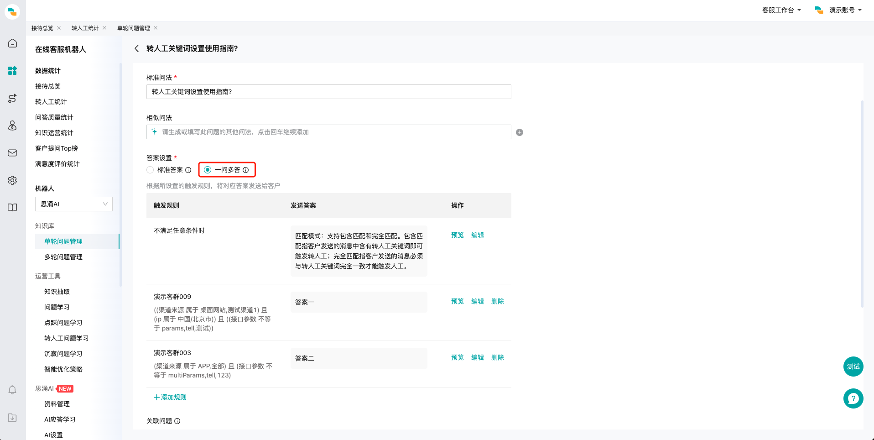Click the app logo in the top-left corner
The width and height of the screenshot is (874, 440).
[12, 11]
